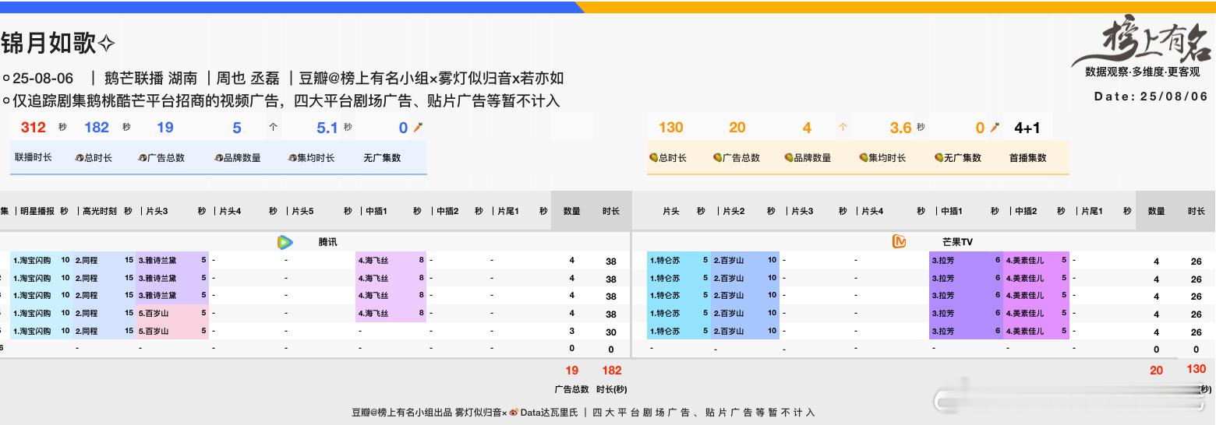Click the 时长(秒) footer label under red 182

point(612,389)
